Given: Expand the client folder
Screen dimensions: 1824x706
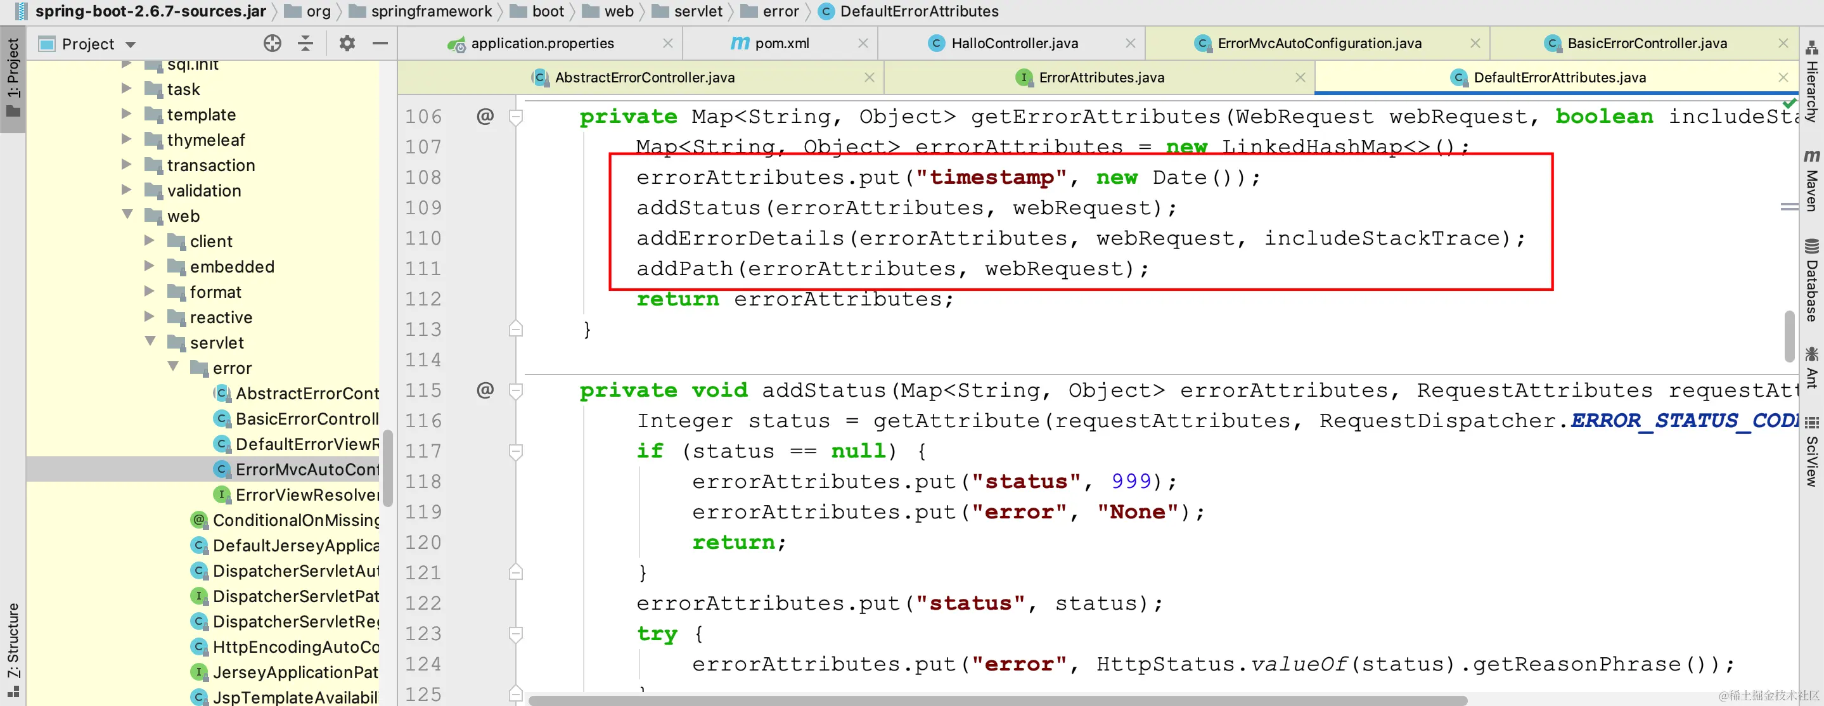Looking at the screenshot, I should tap(150, 241).
